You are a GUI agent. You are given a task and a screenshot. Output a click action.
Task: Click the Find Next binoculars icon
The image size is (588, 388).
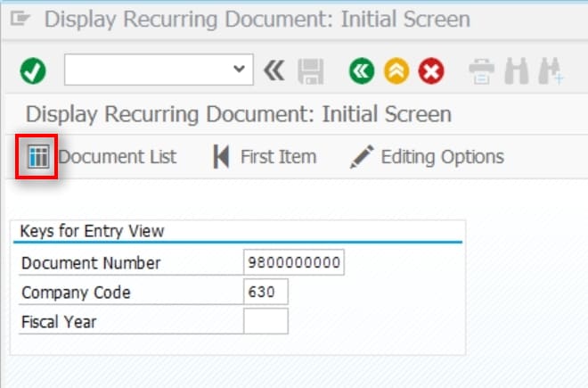click(551, 70)
